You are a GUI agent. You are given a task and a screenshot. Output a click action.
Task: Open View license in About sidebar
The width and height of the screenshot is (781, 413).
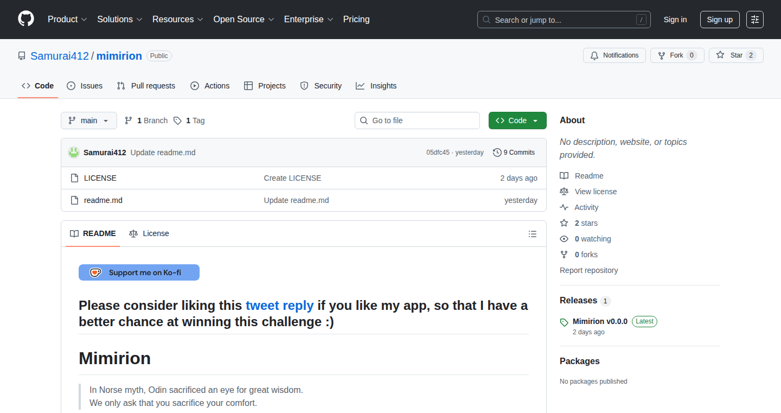point(588,192)
